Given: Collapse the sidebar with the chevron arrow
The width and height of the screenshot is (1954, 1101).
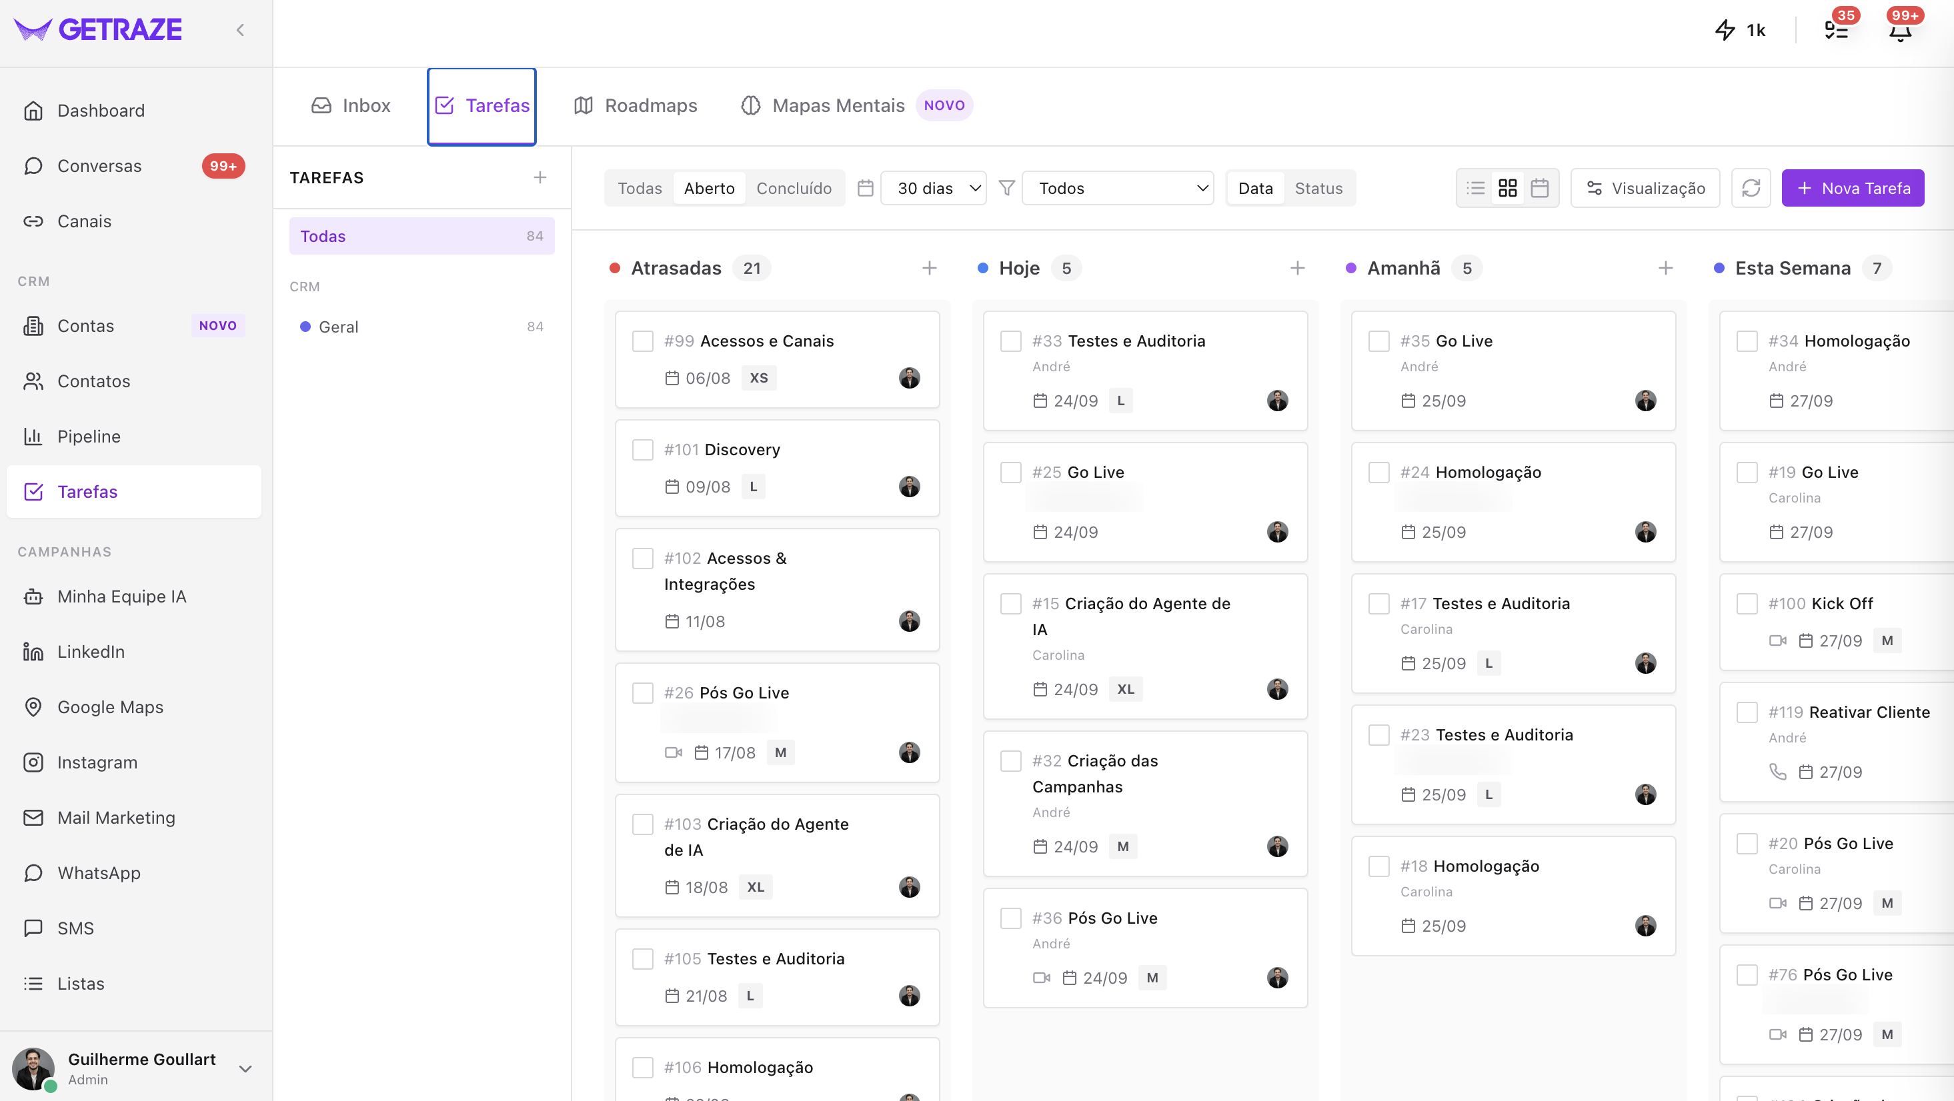Looking at the screenshot, I should point(241,31).
